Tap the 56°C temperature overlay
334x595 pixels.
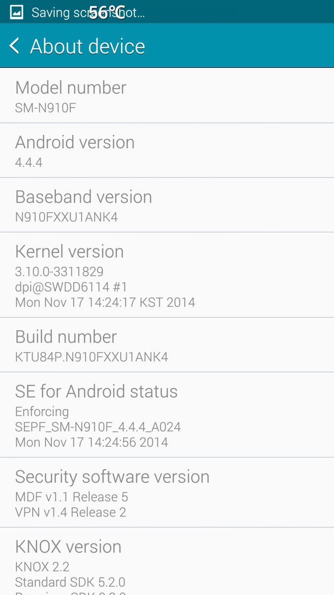point(107,12)
